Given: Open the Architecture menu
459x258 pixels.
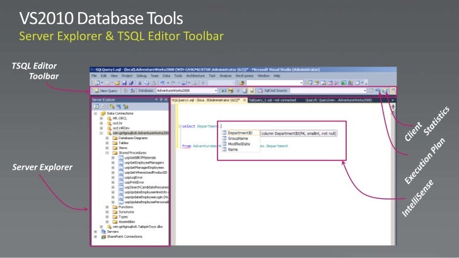Looking at the screenshot, I should pos(195,76).
